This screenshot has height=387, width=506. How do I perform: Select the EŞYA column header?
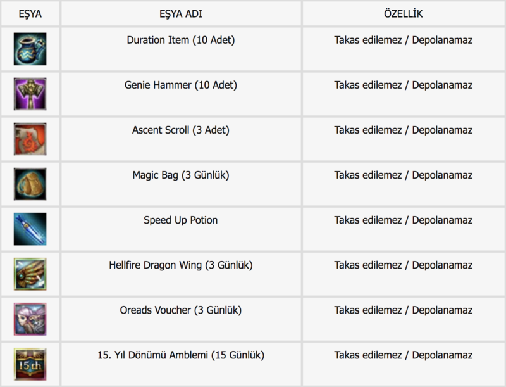click(x=30, y=14)
